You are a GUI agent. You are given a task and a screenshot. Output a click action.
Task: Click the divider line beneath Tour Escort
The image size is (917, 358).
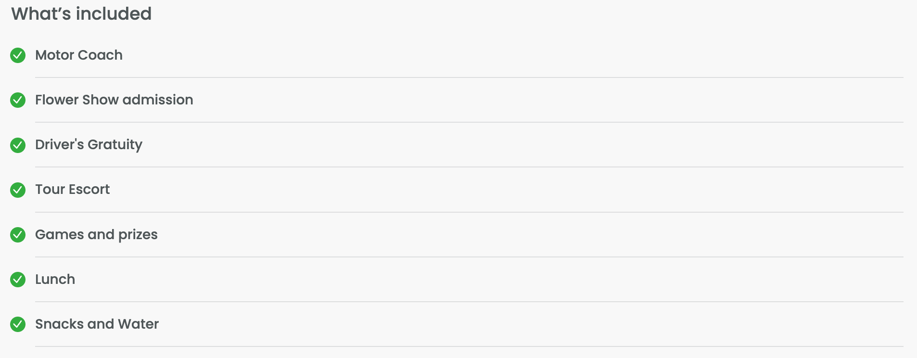469,212
